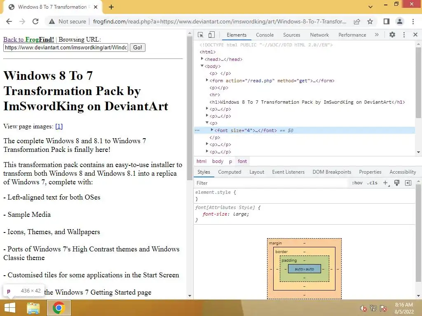Open the row actions ellipsis beside font node
422x316 pixels.
pyautogui.click(x=197, y=130)
